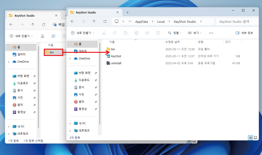Unpin 바탕 화면 pin icon in front sidebar
Image resolution: width=262 pixels, height=155 pixels.
(96, 73)
